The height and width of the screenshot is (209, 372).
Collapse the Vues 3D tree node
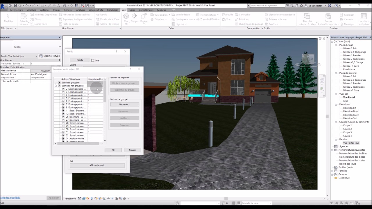pyautogui.click(x=336, y=94)
